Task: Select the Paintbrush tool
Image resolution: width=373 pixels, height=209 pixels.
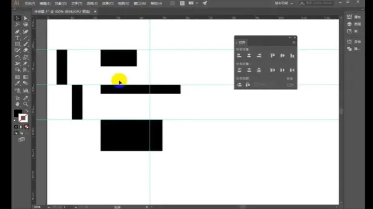Action: (25, 44)
